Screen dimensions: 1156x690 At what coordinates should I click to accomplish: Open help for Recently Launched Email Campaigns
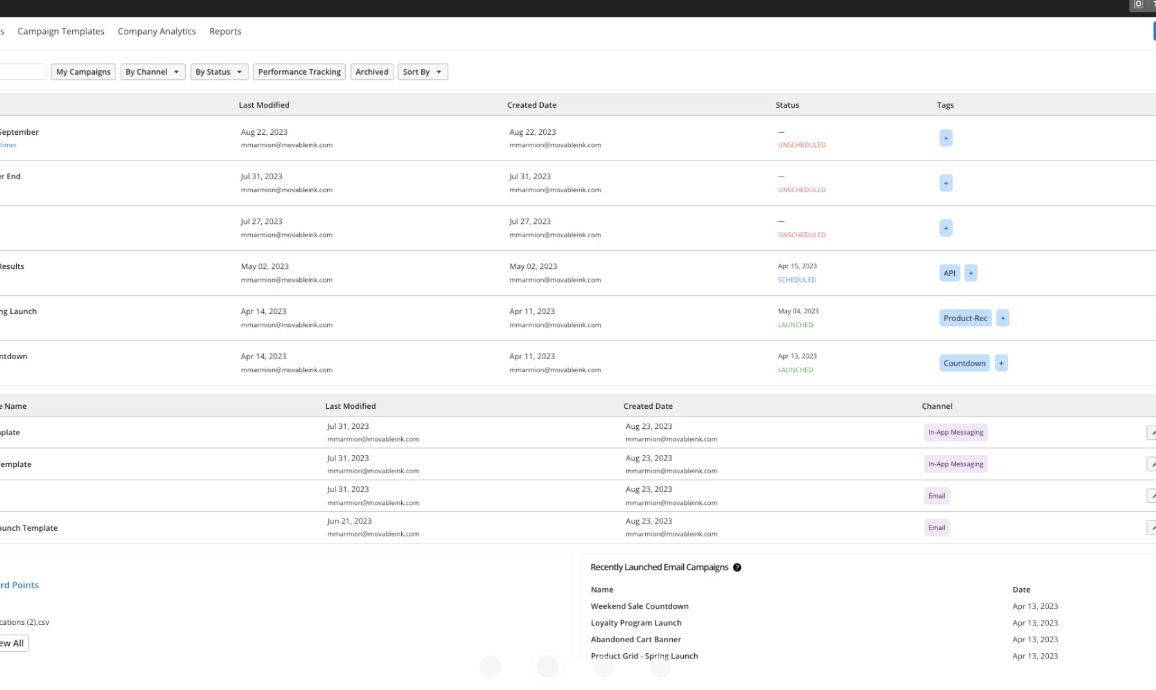click(x=737, y=567)
